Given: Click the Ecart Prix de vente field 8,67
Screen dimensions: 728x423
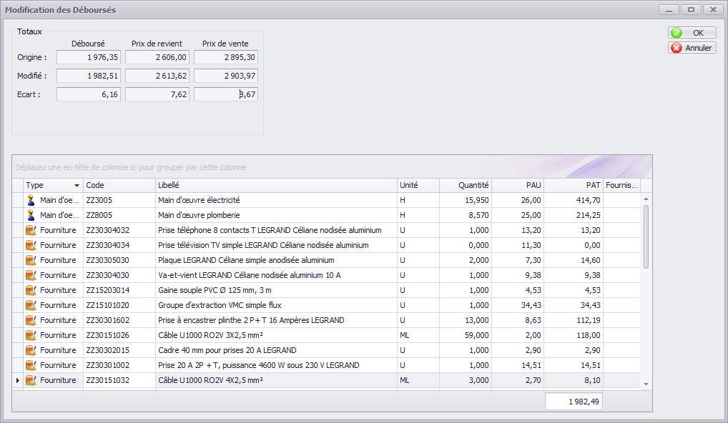Looking at the screenshot, I should pyautogui.click(x=226, y=94).
